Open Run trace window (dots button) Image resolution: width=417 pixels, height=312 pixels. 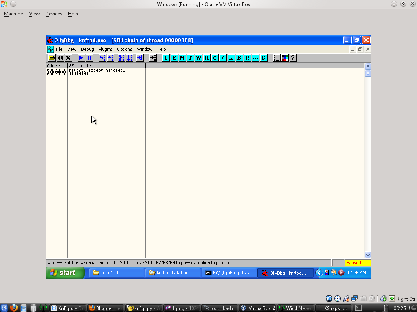pyautogui.click(x=256, y=58)
